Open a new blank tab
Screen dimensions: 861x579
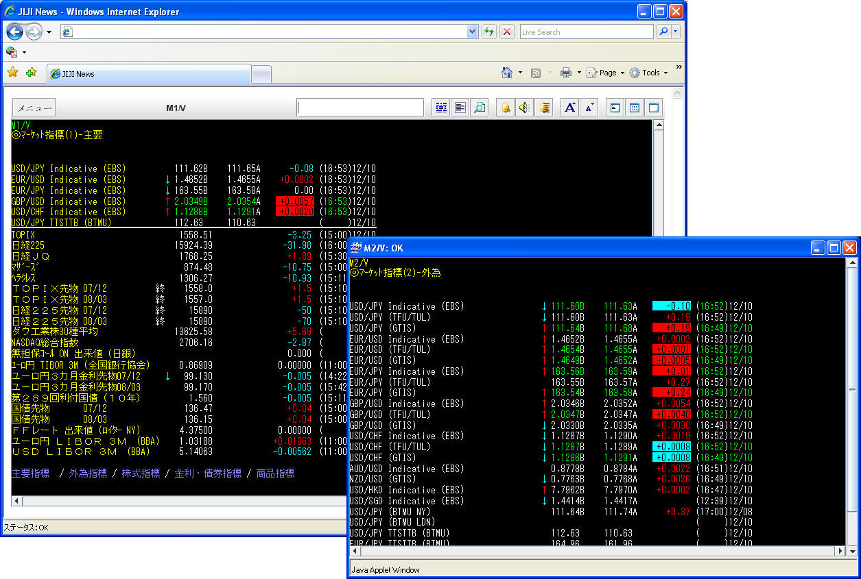click(x=261, y=74)
